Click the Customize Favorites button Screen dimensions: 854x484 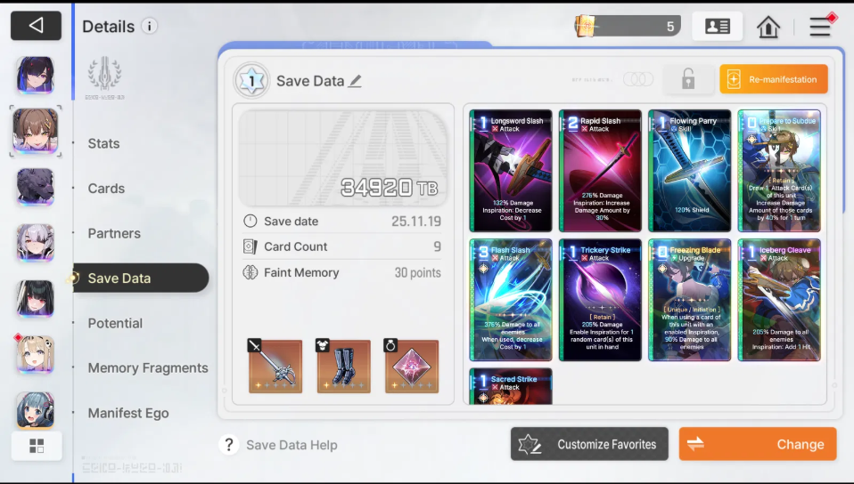[589, 444]
